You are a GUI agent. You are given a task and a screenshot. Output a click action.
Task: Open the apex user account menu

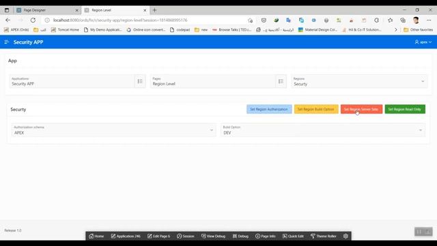coord(423,42)
